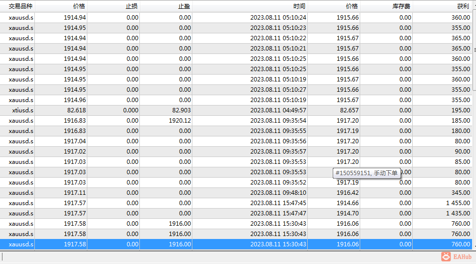Sort by the 止损 column header
476x264 pixels.
pyautogui.click(x=113, y=6)
